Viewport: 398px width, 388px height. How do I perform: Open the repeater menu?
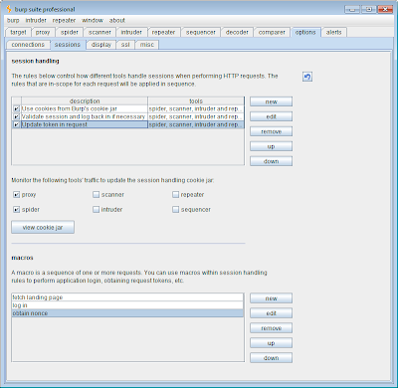64,20
